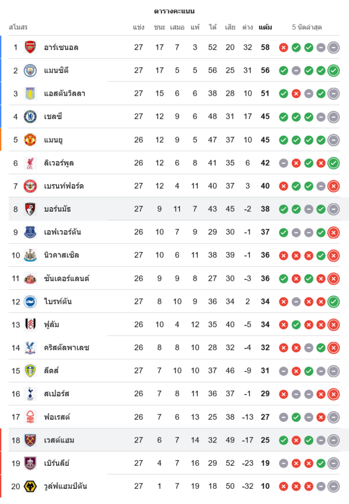Image resolution: width=349 pixels, height=504 pixels.
Task: Click the Chelsea club badge
Action: coord(30,117)
